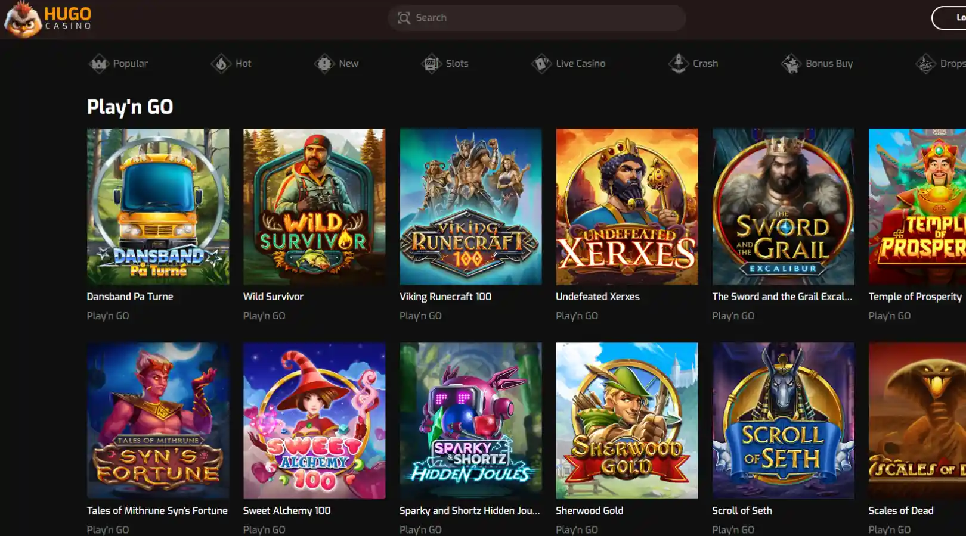This screenshot has width=966, height=536.
Task: Click the Hot flame icon
Action: coord(221,63)
